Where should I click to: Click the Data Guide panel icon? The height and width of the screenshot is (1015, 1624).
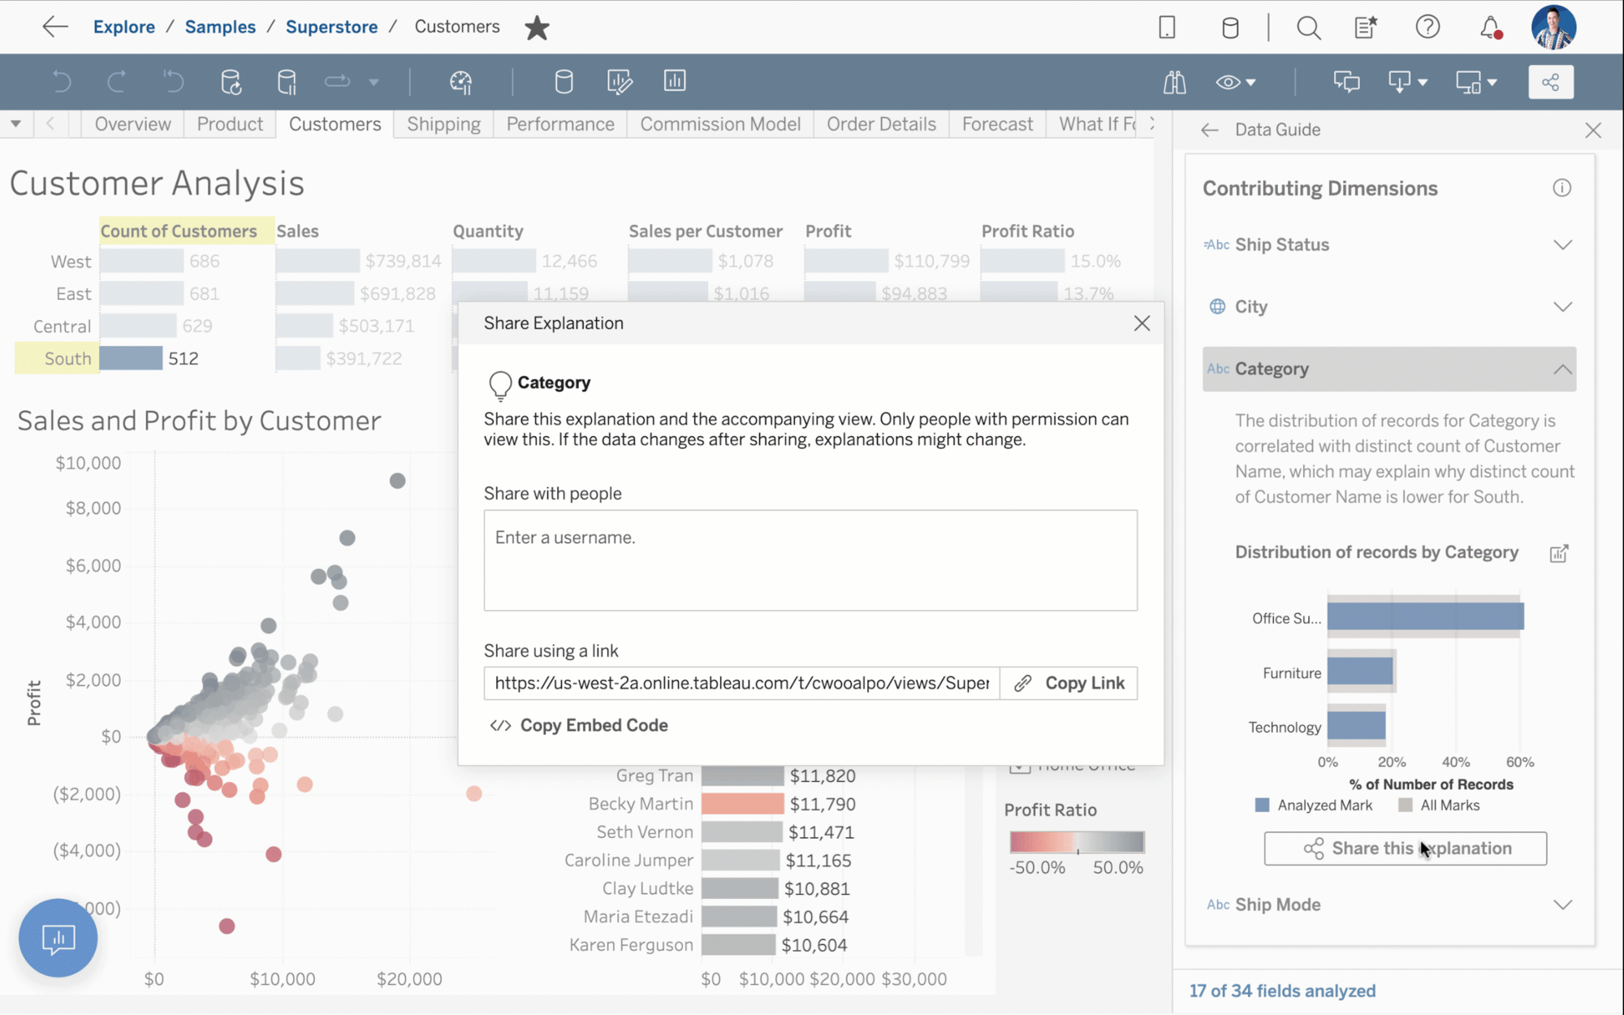1175,80
